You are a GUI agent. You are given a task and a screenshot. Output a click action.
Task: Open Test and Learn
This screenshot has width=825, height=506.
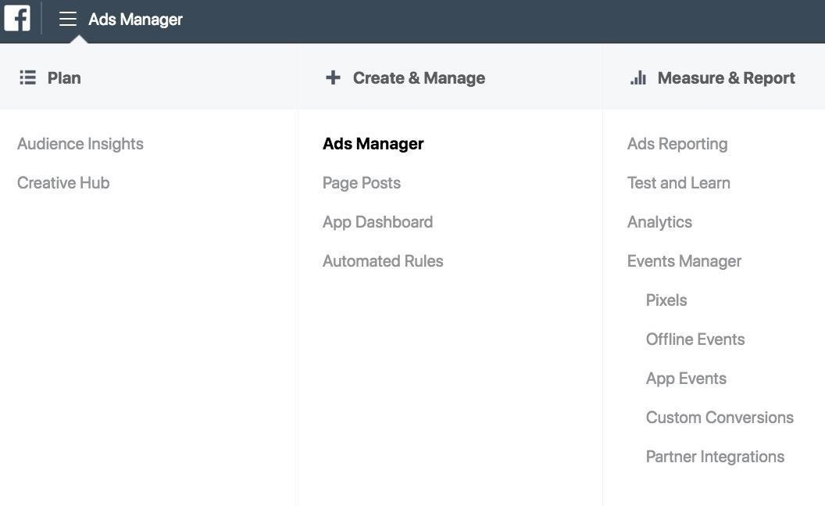[x=678, y=183]
